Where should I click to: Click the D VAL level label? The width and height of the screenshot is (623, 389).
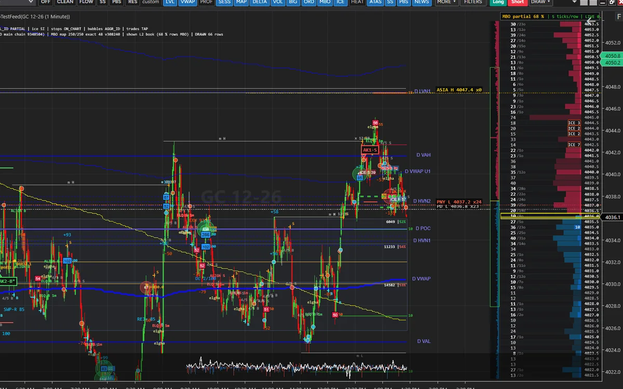coord(424,341)
